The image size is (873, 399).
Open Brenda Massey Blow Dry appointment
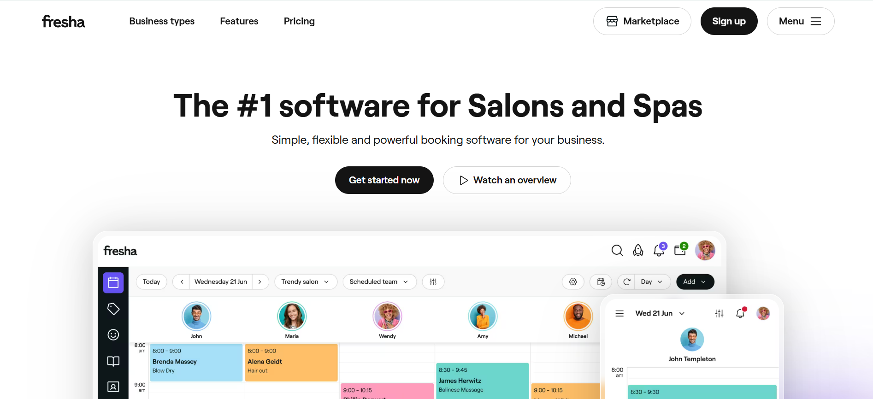click(196, 362)
